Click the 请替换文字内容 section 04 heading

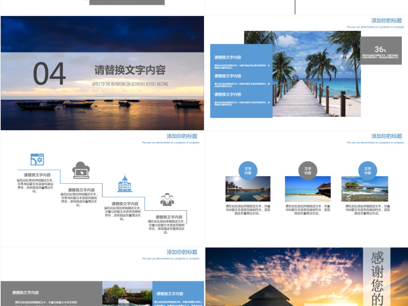click(x=130, y=70)
